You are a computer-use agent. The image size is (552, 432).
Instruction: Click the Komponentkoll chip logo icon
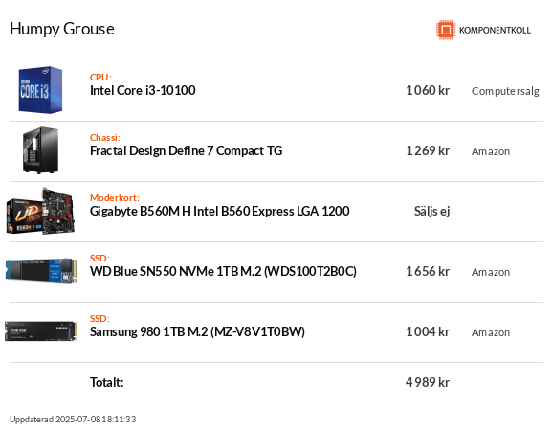coord(446,30)
